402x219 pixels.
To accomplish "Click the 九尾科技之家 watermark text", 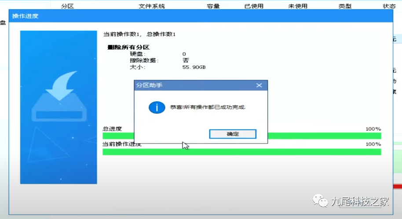I will pyautogui.click(x=360, y=201).
